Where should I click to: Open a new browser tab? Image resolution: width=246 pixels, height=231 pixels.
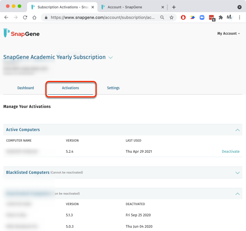(x=174, y=7)
